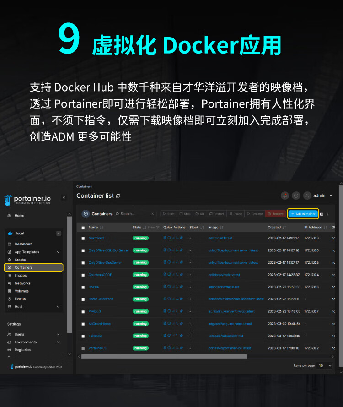
Task: Click the table columns settings icon
Action: (322, 214)
